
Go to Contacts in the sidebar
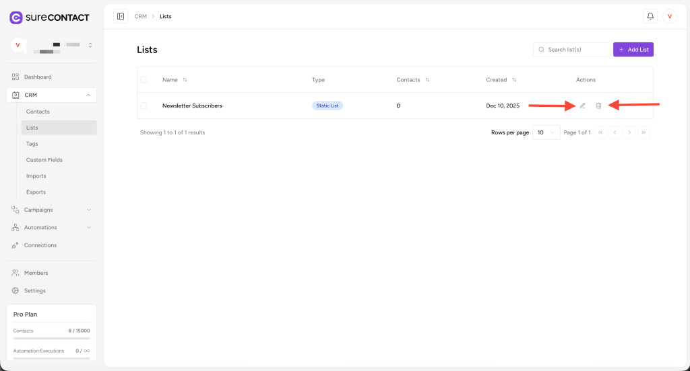38,112
